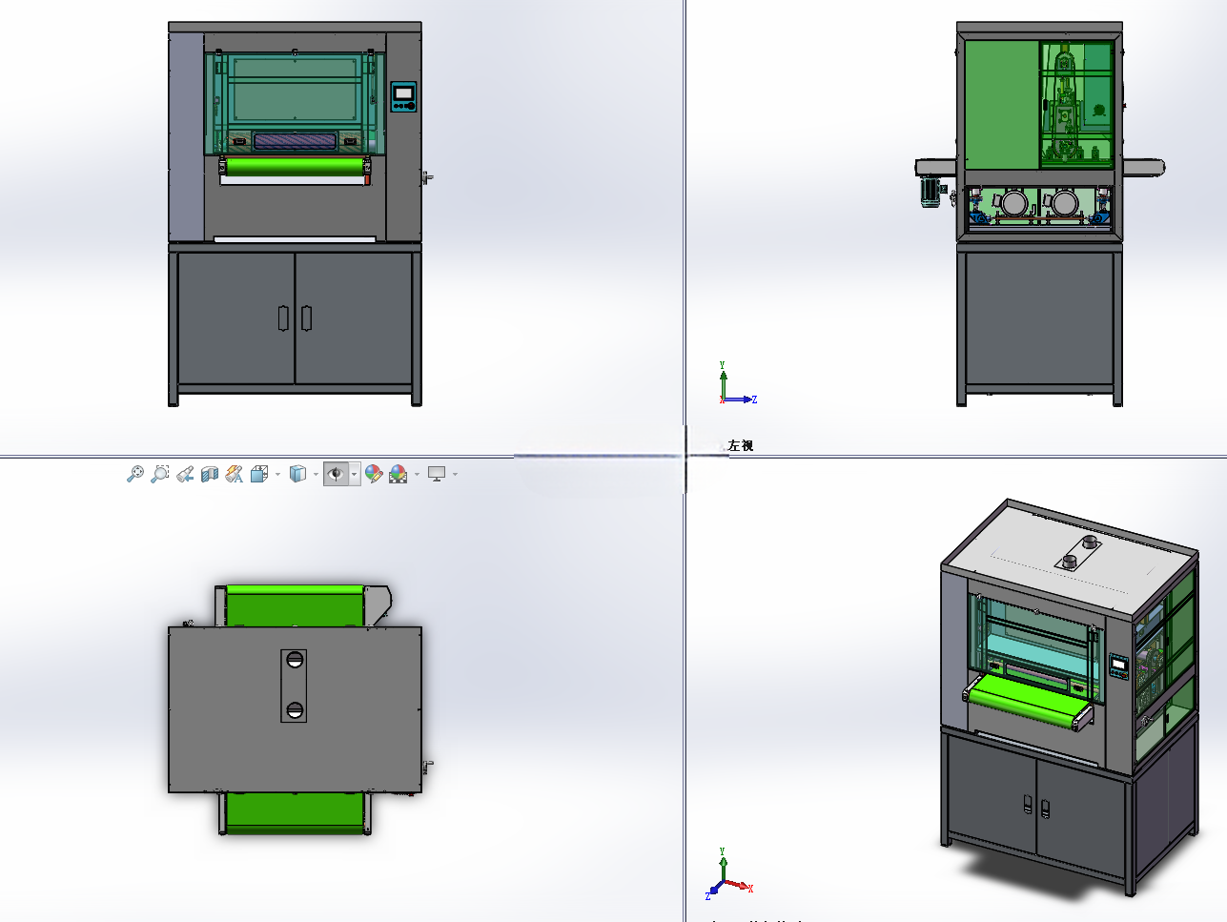The width and height of the screenshot is (1227, 922).
Task: Click the 左视 view label
Action: [x=741, y=445]
